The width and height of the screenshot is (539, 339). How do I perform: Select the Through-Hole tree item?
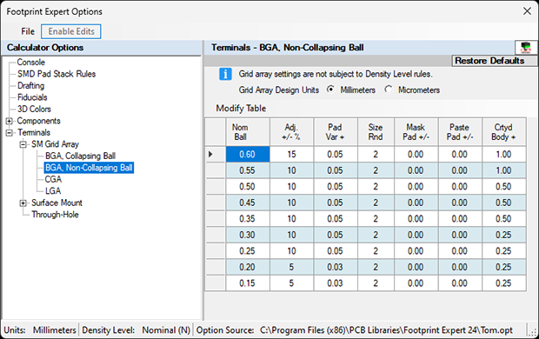tap(55, 214)
